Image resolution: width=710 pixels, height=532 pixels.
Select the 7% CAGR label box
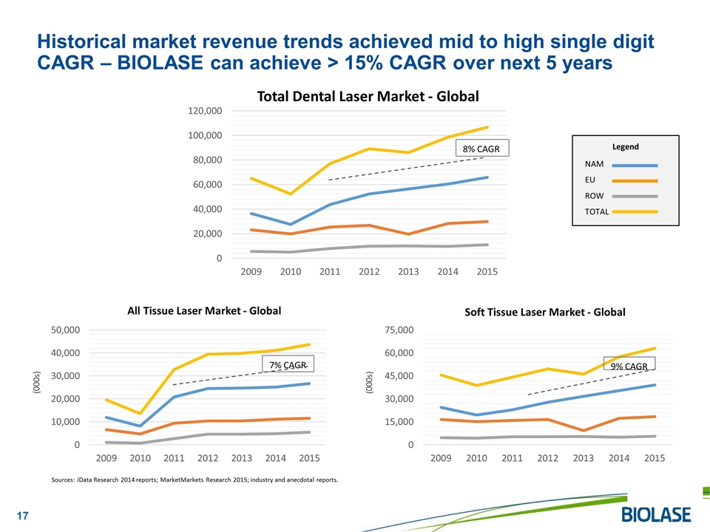[288, 365]
